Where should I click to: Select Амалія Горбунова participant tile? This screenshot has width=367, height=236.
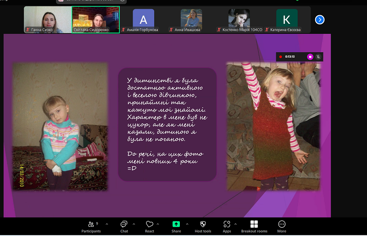143,20
